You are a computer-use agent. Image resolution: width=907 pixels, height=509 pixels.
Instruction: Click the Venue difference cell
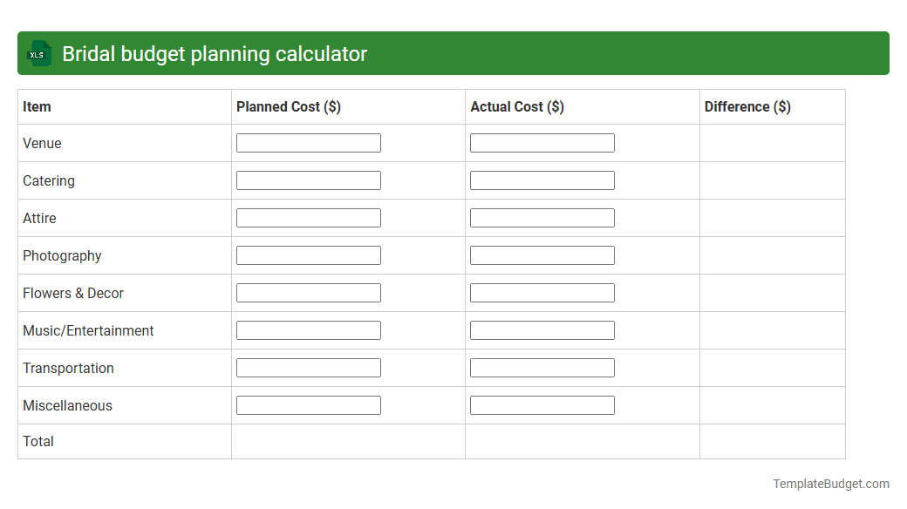(x=772, y=143)
